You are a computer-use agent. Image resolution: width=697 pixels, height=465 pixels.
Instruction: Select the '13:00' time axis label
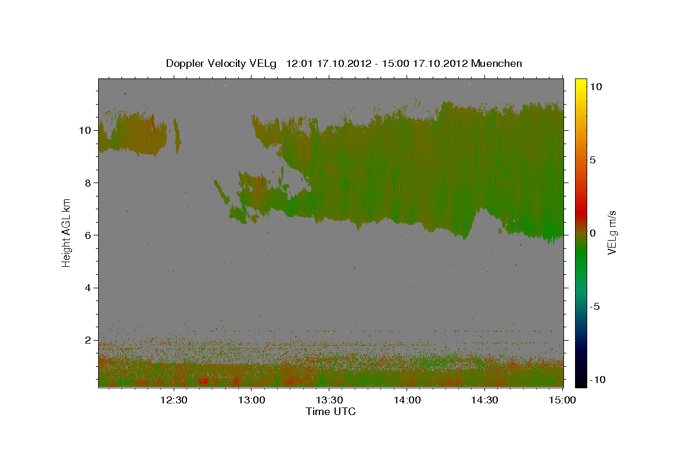(x=252, y=400)
